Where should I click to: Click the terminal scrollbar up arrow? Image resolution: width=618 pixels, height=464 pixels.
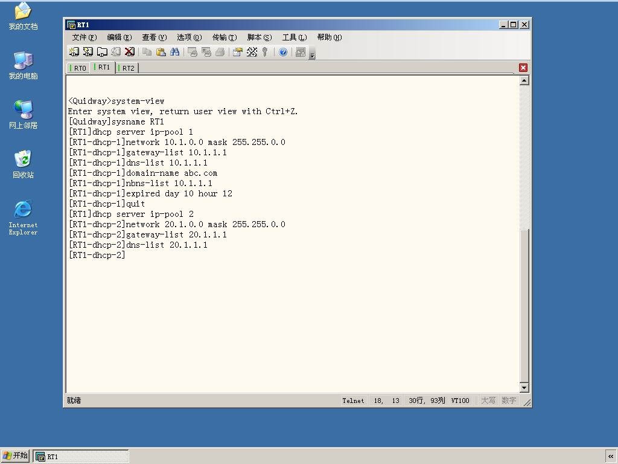point(524,80)
